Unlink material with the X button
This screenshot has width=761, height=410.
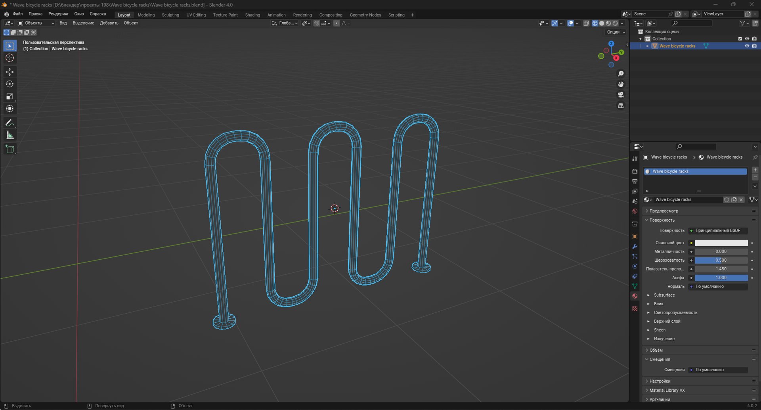[741, 200]
